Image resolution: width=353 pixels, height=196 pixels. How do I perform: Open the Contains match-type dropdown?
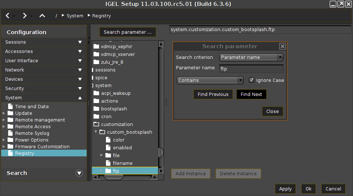pyautogui.click(x=210, y=80)
